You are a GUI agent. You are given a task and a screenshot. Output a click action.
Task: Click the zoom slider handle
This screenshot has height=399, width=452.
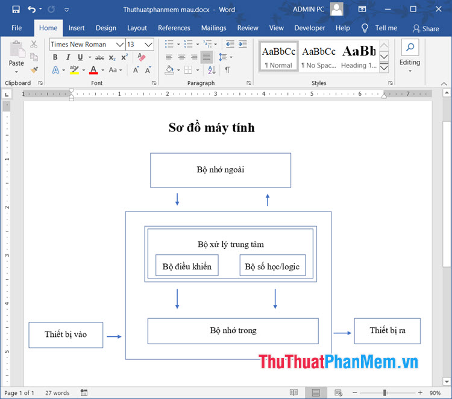(385, 392)
